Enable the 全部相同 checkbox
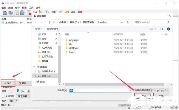The width and height of the screenshot is (179, 110). click(3, 96)
